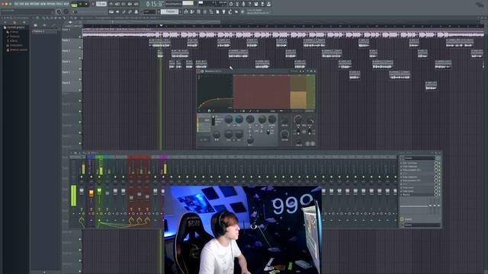
Task: Select Remote control folder in browser
Action: click(17, 49)
